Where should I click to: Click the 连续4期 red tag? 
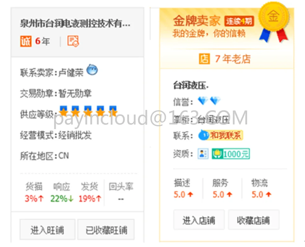(239, 21)
